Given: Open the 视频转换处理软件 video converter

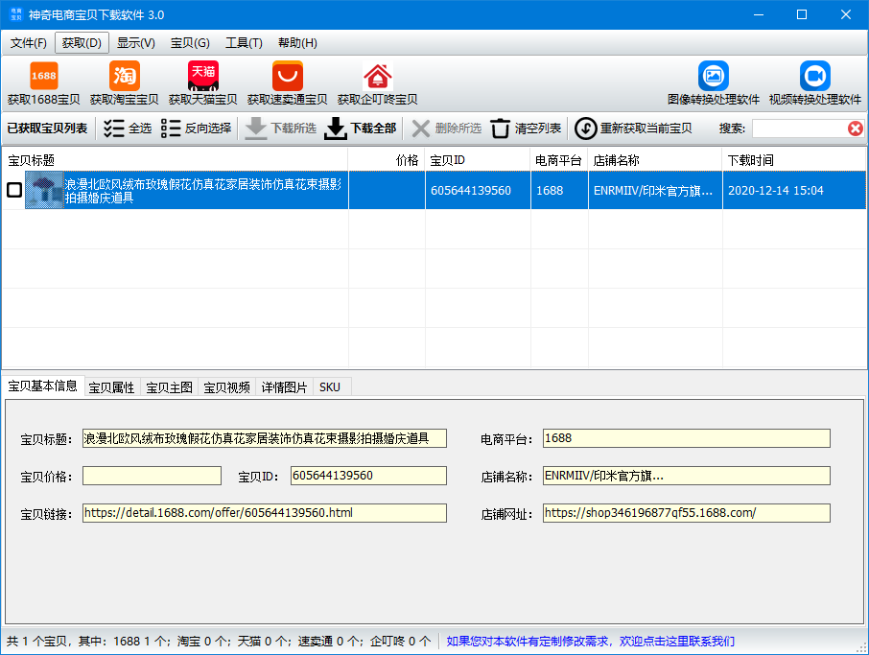Looking at the screenshot, I should click(x=814, y=82).
